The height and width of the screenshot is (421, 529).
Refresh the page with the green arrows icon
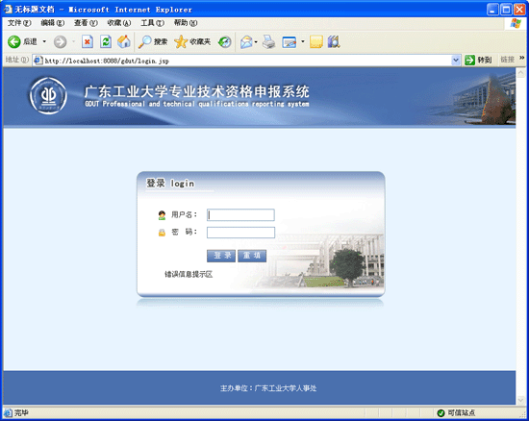tap(106, 41)
